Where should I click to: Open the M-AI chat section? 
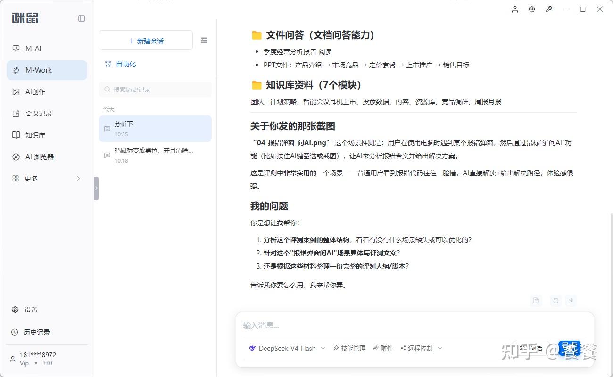click(47, 49)
